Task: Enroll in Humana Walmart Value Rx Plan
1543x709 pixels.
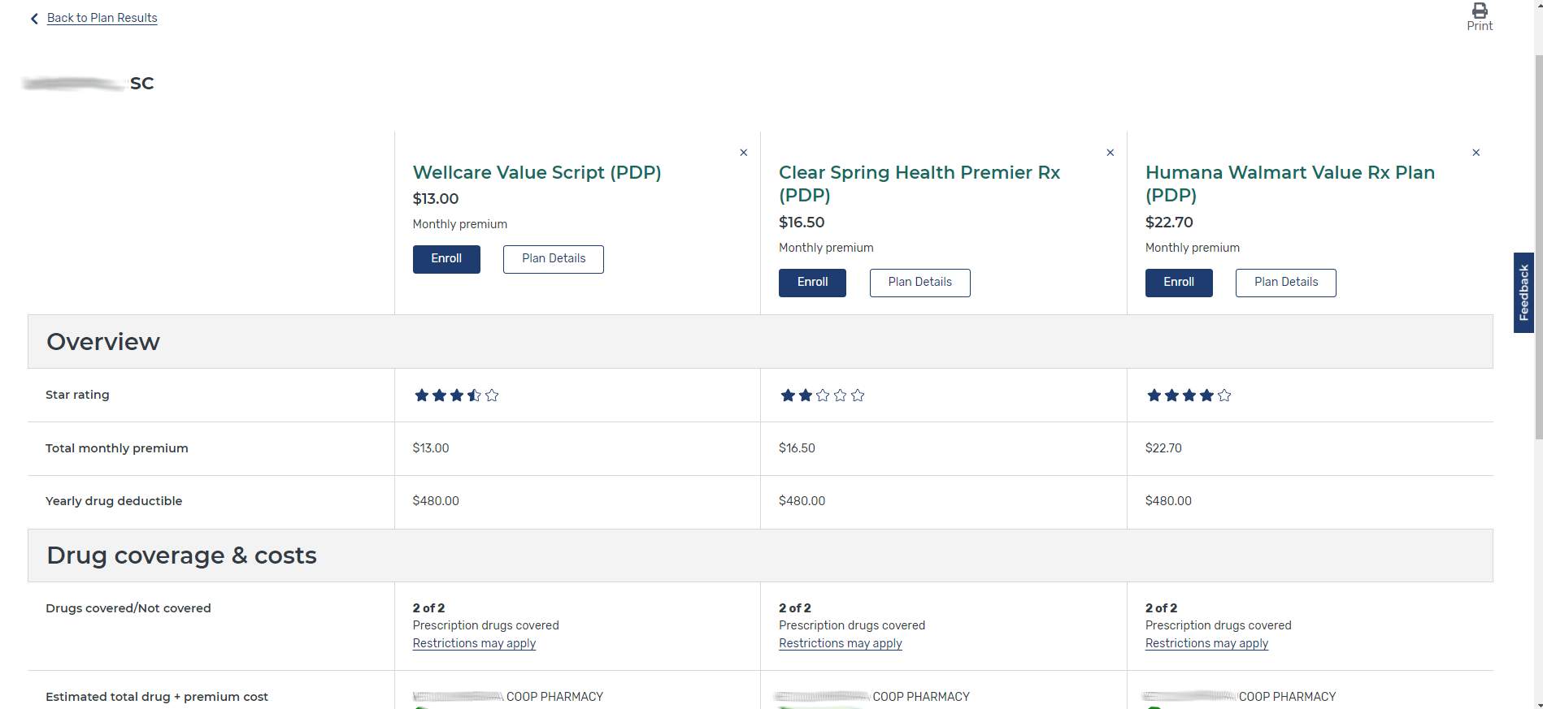Action: click(x=1179, y=283)
